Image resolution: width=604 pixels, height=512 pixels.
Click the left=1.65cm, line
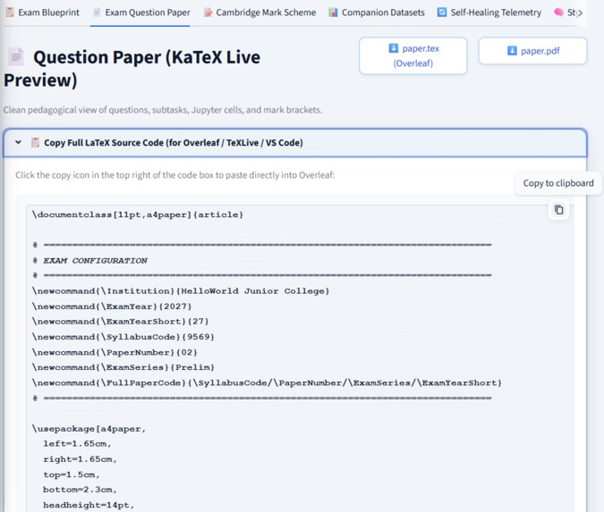coord(77,443)
